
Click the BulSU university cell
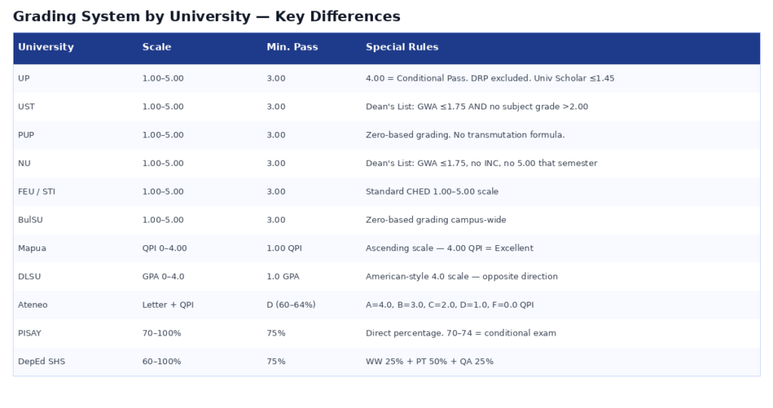31,220
